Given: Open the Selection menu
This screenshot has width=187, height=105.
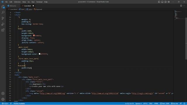Looking at the screenshot, I should pos(17,2).
